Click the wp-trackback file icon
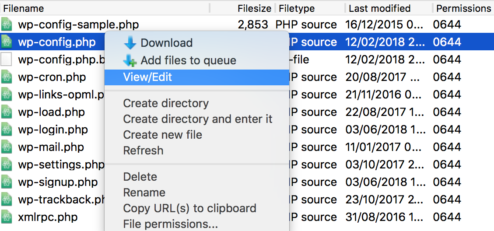 pos(6,200)
